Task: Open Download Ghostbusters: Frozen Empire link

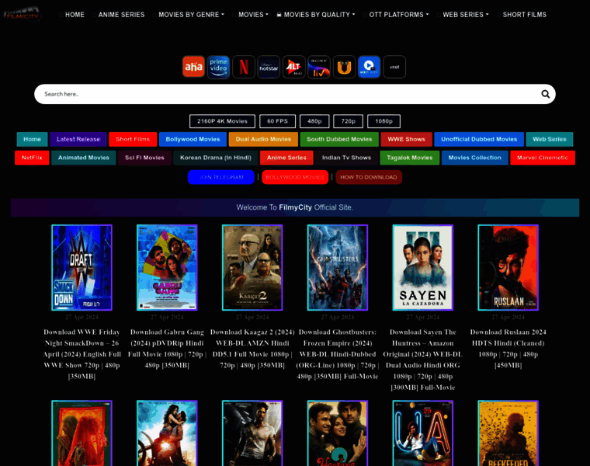Action: (338, 354)
